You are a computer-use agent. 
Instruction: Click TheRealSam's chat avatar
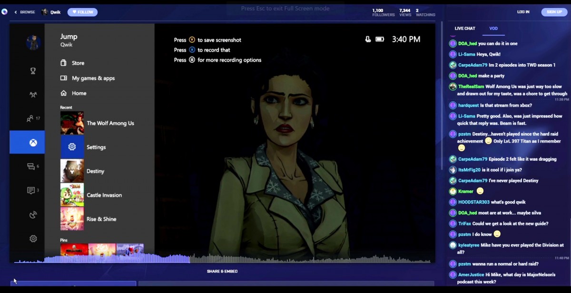[x=453, y=87]
